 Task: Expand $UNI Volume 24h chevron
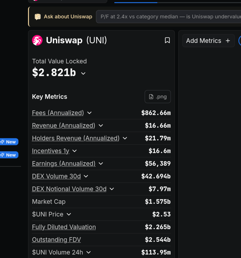pyautogui.click(x=89, y=252)
